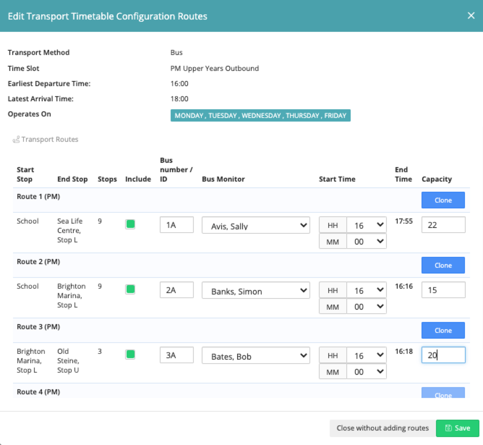
Task: Click the Operates On weekdays badge
Action: point(260,115)
